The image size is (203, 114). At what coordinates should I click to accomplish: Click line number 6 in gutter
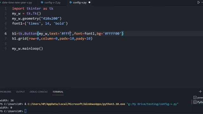point(6,34)
